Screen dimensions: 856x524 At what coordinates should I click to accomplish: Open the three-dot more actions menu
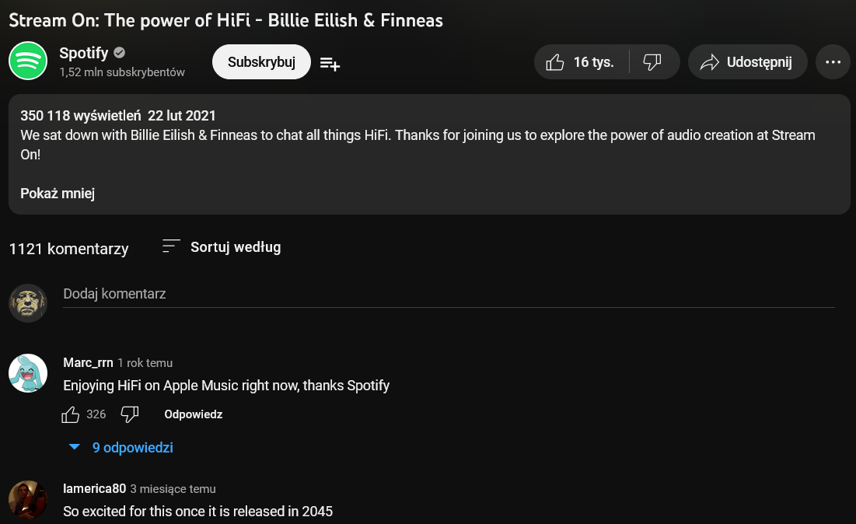click(833, 62)
